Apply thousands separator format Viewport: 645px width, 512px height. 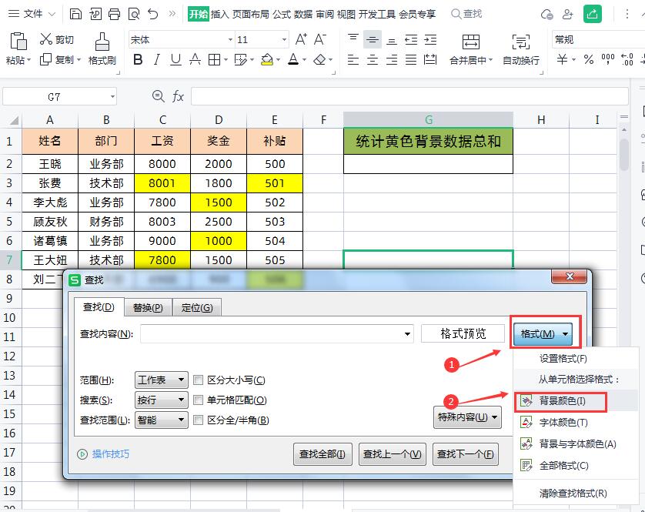point(608,60)
